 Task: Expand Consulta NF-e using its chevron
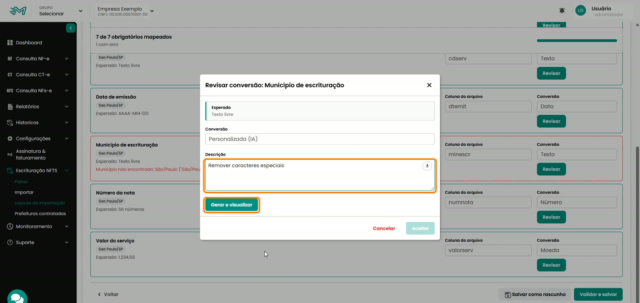coord(67,59)
